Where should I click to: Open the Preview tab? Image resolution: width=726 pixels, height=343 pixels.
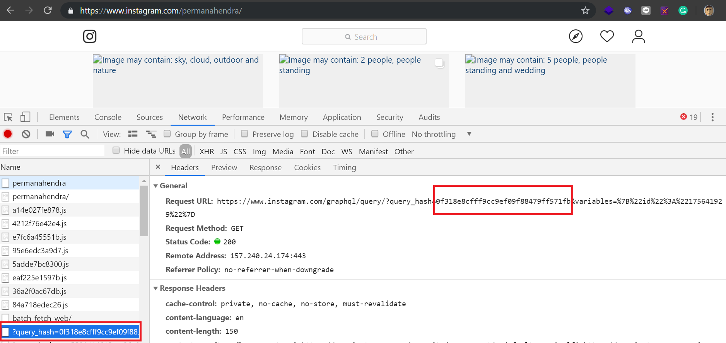(x=224, y=167)
